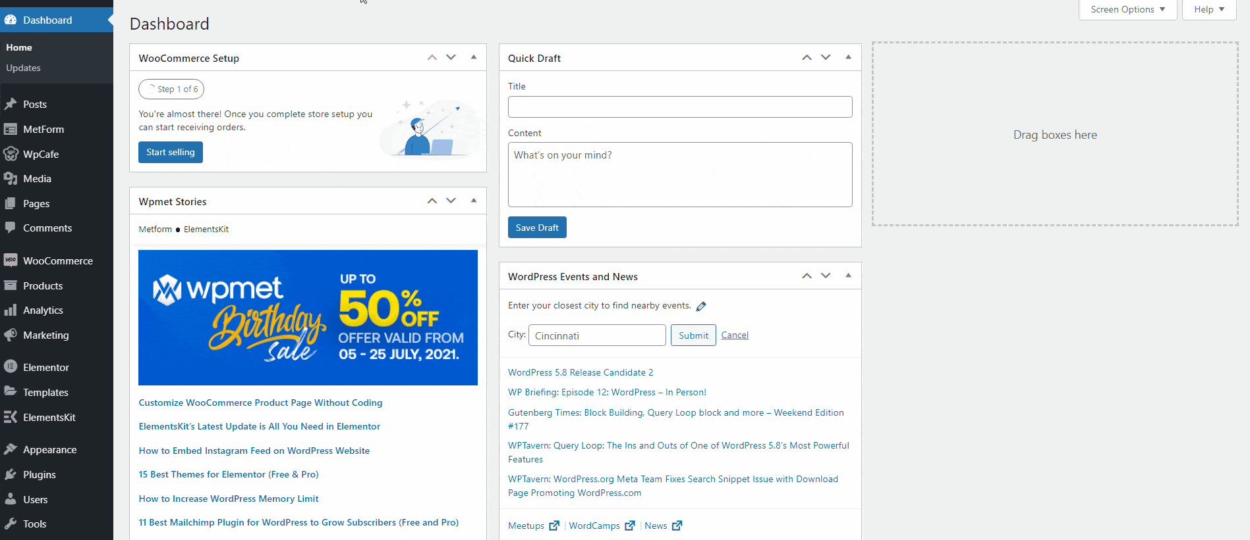Collapse WordPress Events and News panel
Viewport: 1250px width, 540px height.
848,276
